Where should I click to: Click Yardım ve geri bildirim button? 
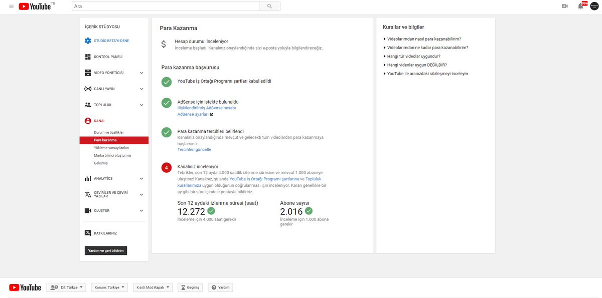point(106,250)
